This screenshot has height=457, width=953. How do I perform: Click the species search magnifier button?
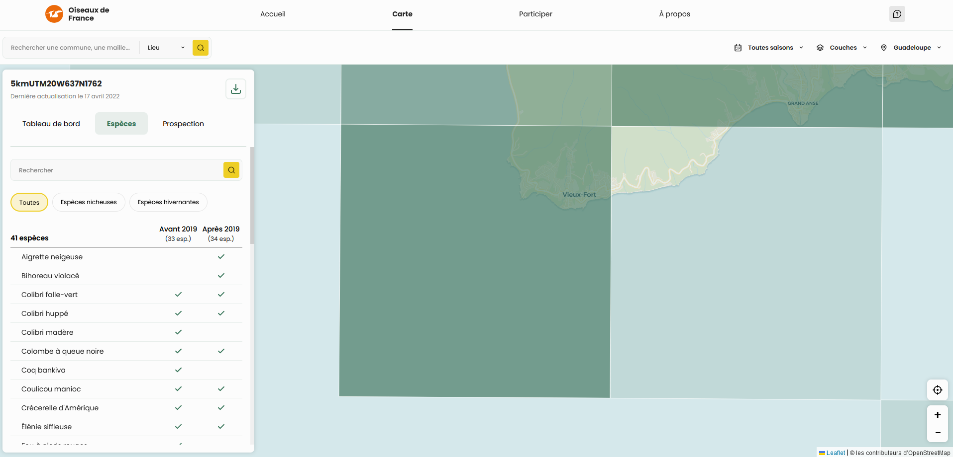point(231,170)
